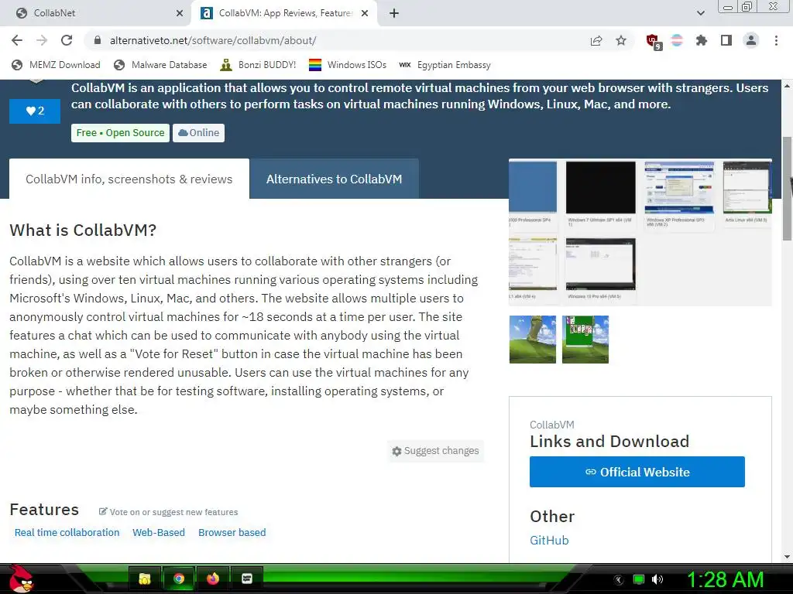
Task: Bookmark this page with the star
Action: (621, 40)
